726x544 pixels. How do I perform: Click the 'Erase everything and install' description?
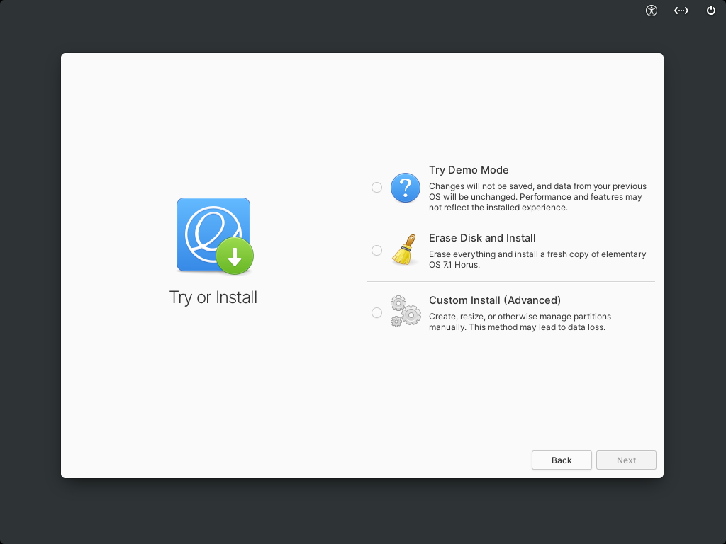click(x=537, y=259)
